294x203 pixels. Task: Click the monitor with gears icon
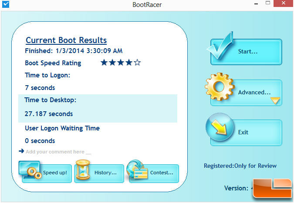[30, 170]
